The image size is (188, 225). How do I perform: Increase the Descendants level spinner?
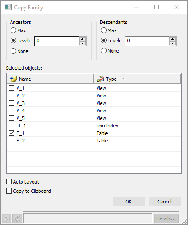click(x=173, y=39)
